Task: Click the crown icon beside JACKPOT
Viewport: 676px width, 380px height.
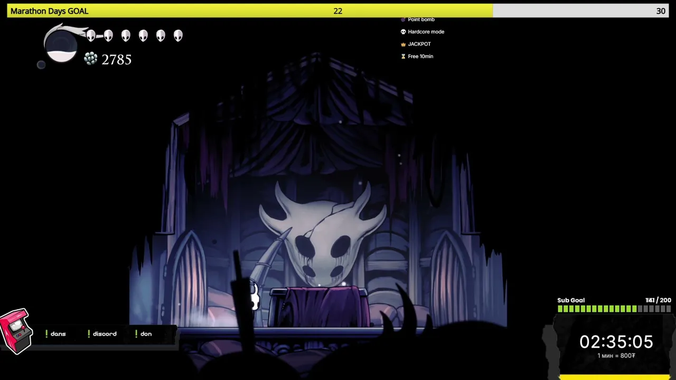Action: 403,44
